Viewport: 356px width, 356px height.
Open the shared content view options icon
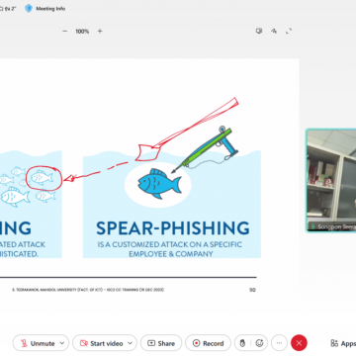(259, 31)
